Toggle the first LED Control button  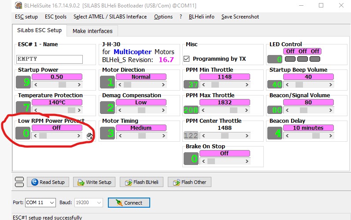coord(290,59)
